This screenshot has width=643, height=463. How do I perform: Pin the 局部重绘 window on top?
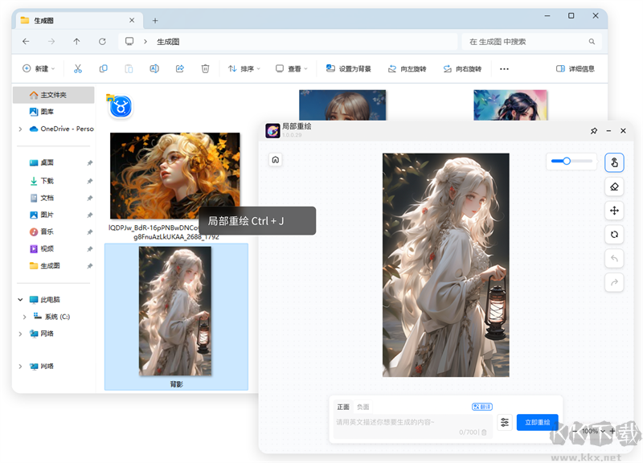pos(594,130)
